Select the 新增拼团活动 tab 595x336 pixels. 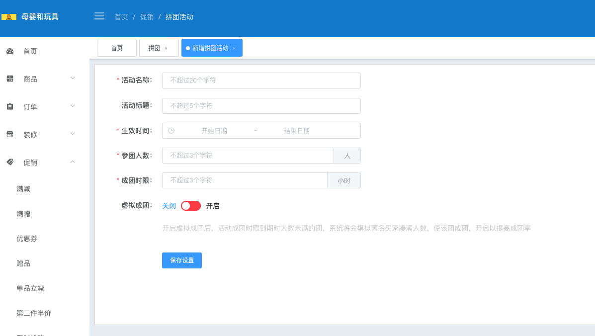tap(212, 48)
